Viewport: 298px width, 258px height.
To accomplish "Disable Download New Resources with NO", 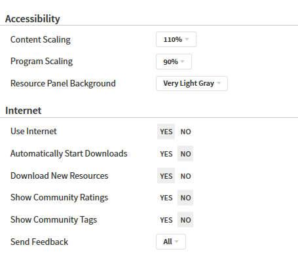I will [x=185, y=175].
